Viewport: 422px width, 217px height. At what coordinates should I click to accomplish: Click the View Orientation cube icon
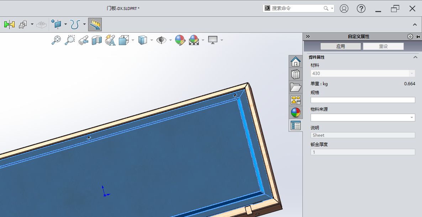click(x=124, y=40)
